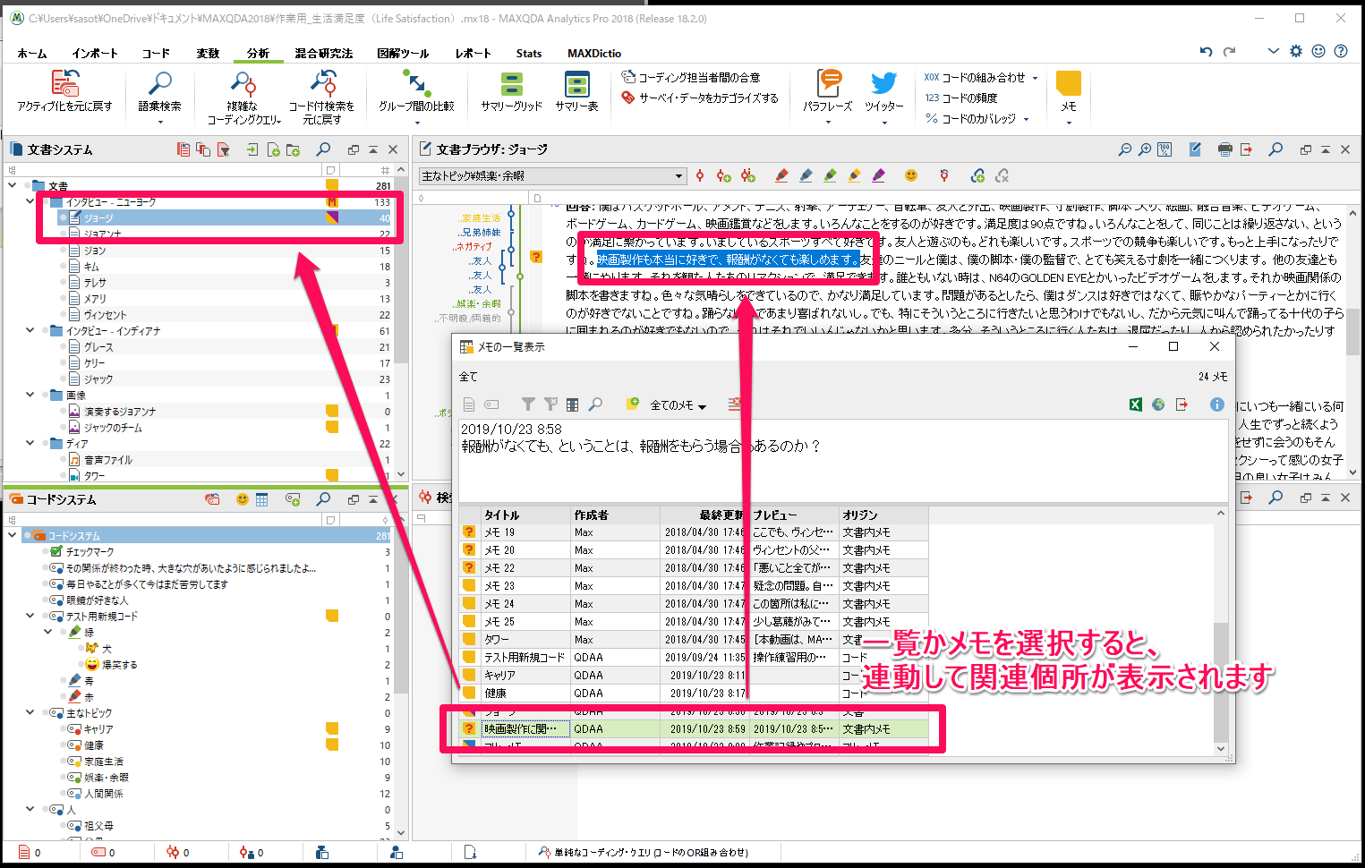Screen dimensions: 1365x868
Task: Open the 図解ツール ribbon tab
Action: [403, 54]
